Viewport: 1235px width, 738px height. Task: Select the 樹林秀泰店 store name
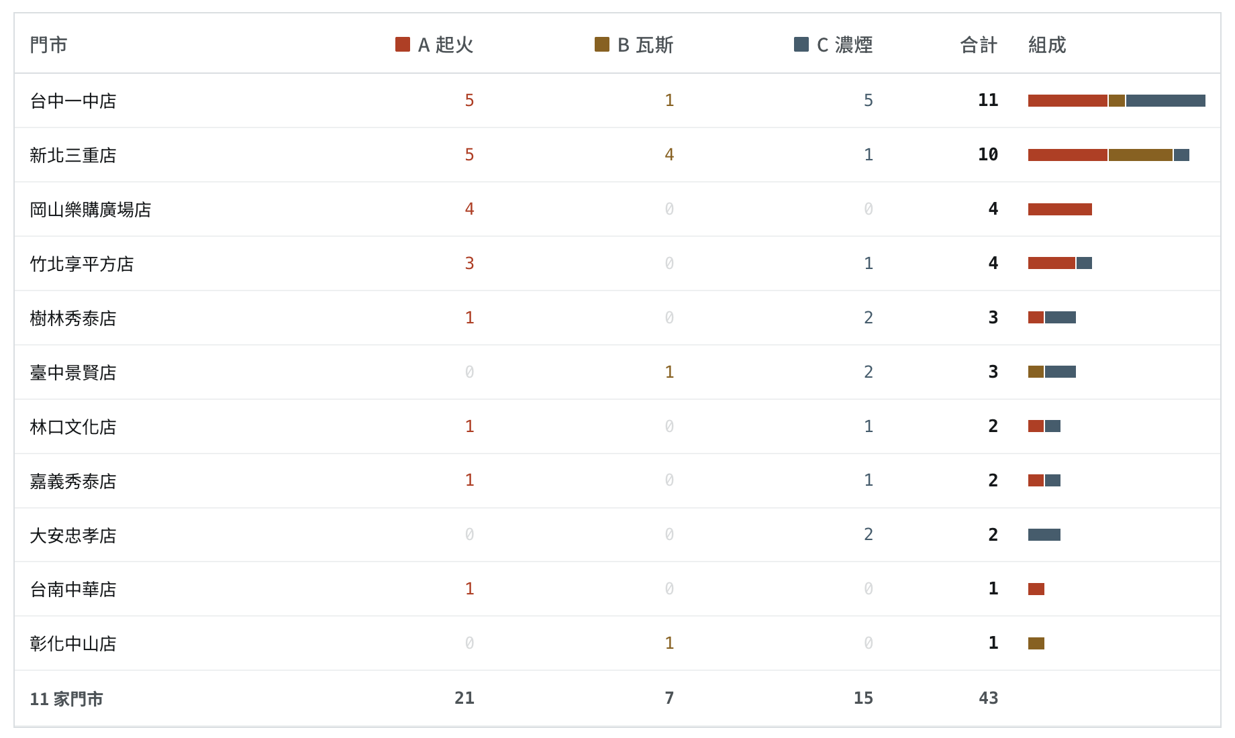pos(73,318)
